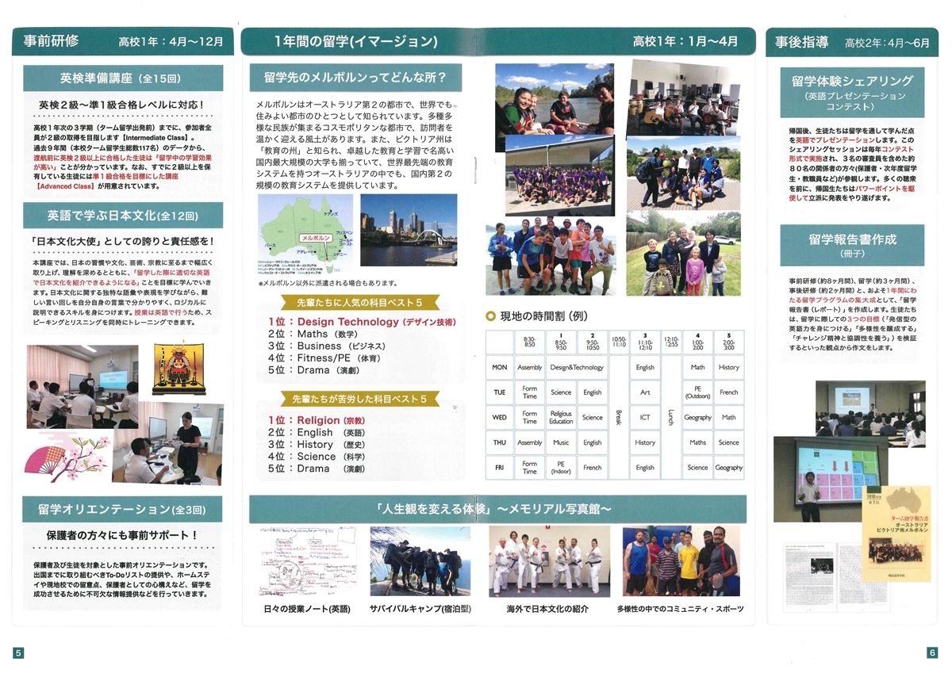Image resolution: width=952 pixels, height=673 pixels.
Task: Select the 英検準備講座(全15回) section heading
Action: (122, 78)
